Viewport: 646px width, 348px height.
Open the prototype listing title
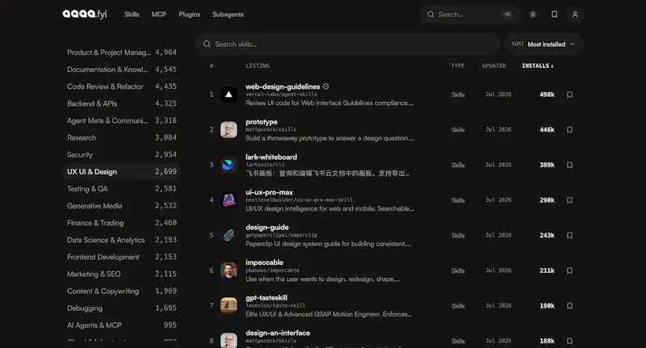[x=262, y=122]
